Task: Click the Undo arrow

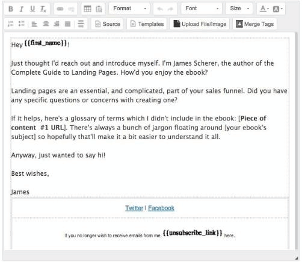Action: pyautogui.click(x=160, y=9)
